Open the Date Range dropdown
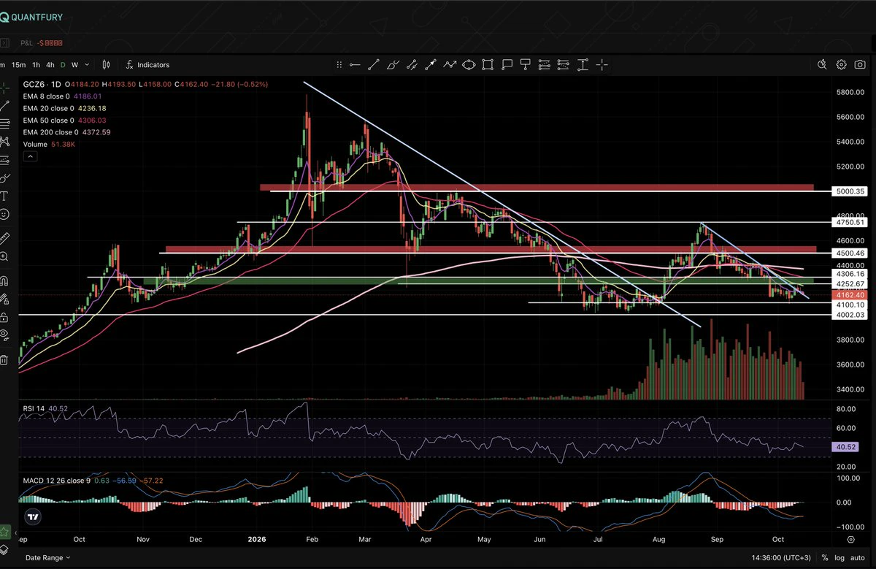This screenshot has width=876, height=569. click(x=49, y=557)
